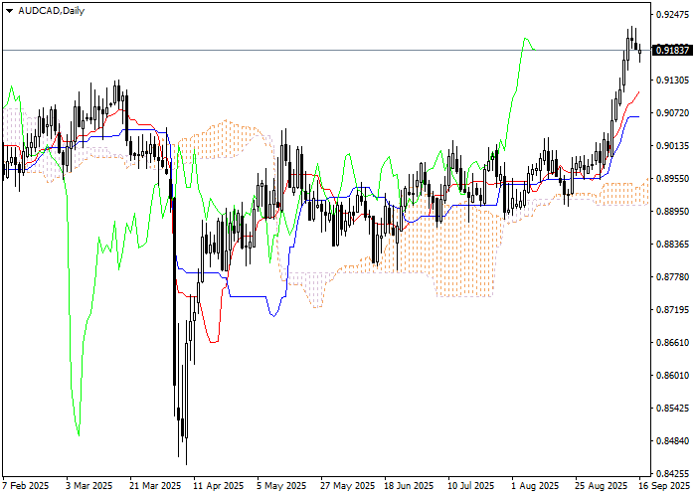Open the AUDCAD chart dropdown triangle

click(x=9, y=11)
